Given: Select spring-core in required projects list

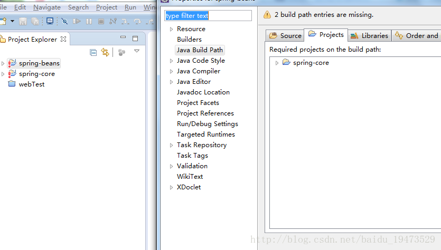Looking at the screenshot, I should 311,63.
